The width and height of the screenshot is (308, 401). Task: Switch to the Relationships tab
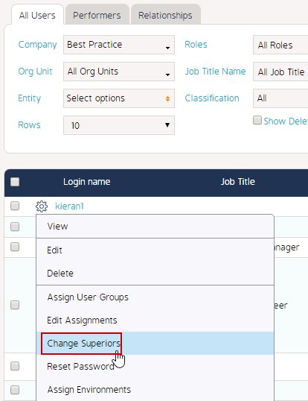click(x=165, y=16)
